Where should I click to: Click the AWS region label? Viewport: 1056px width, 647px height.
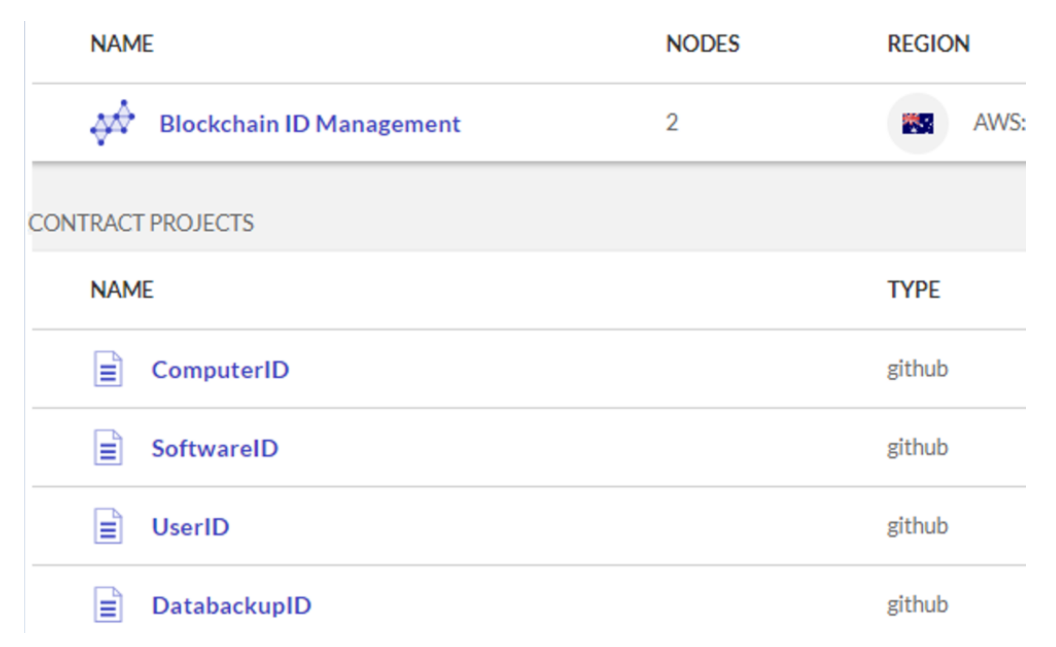point(999,123)
